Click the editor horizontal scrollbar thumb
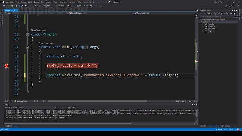The width and height of the screenshot is (242, 136). pyautogui.click(x=98, y=101)
